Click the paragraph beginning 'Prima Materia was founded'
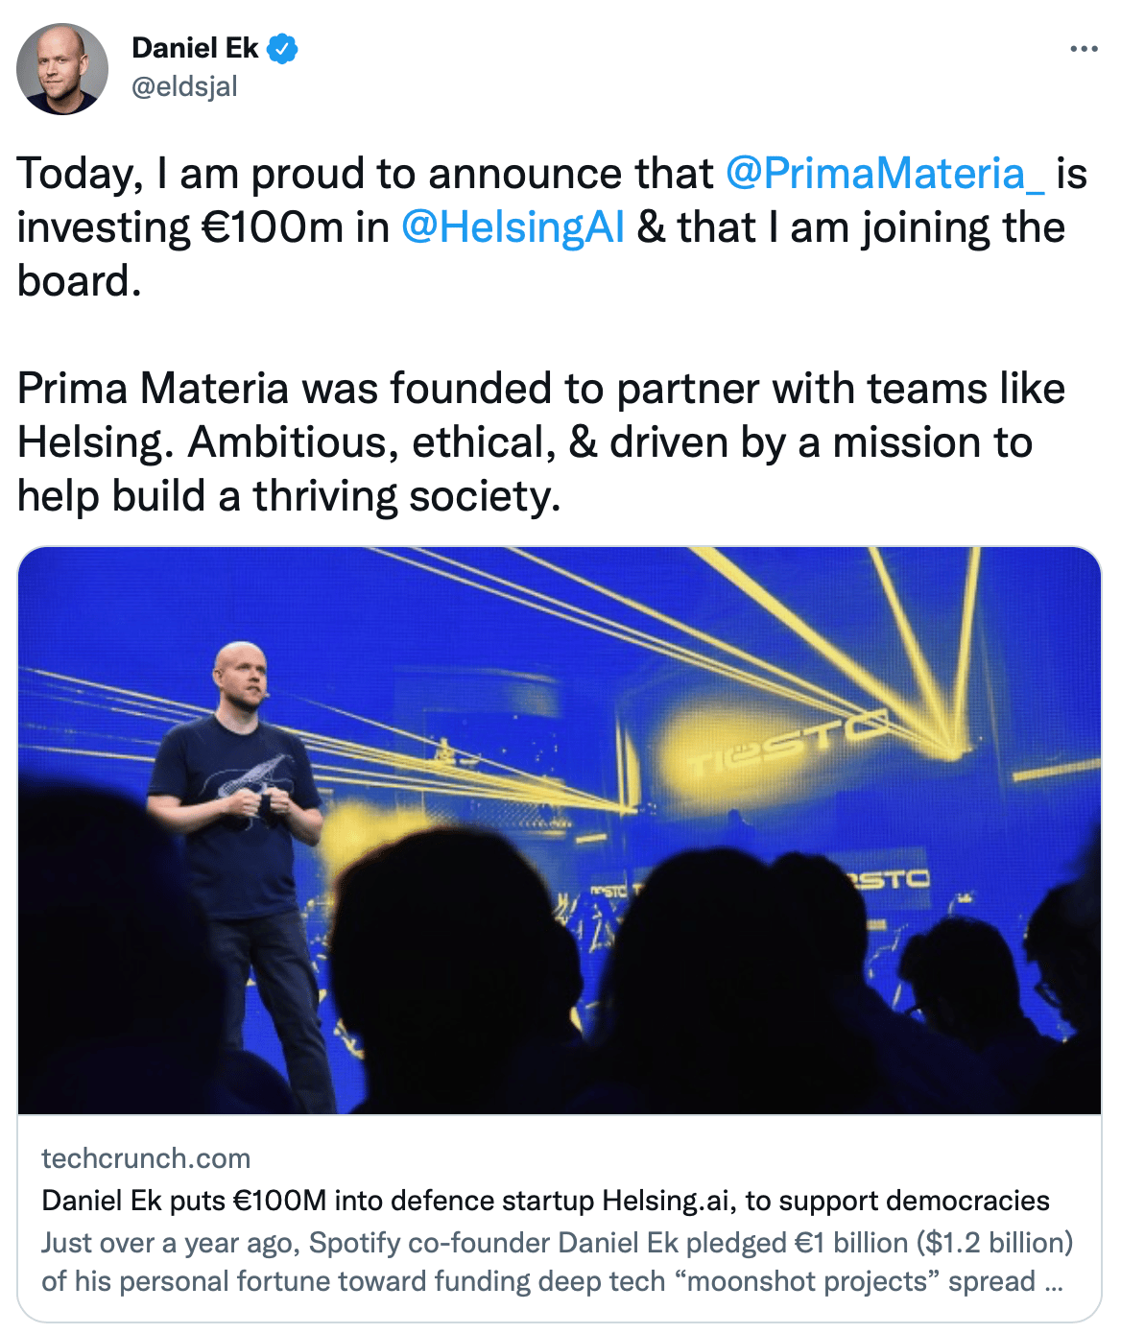The image size is (1121, 1334). [537, 442]
